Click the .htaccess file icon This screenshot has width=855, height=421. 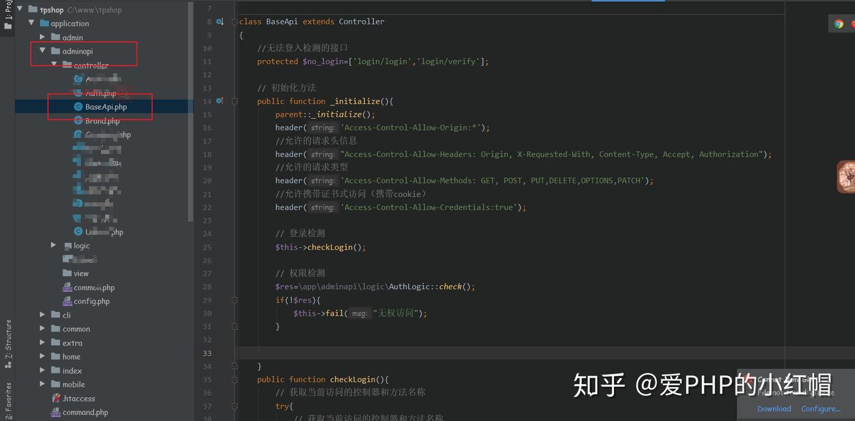pyautogui.click(x=56, y=398)
